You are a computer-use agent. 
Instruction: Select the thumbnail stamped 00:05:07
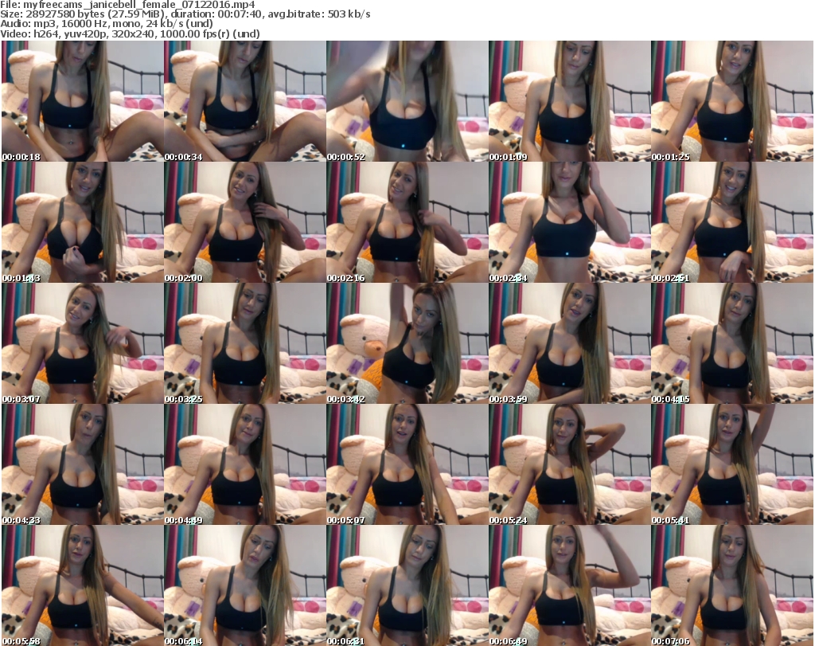click(407, 464)
